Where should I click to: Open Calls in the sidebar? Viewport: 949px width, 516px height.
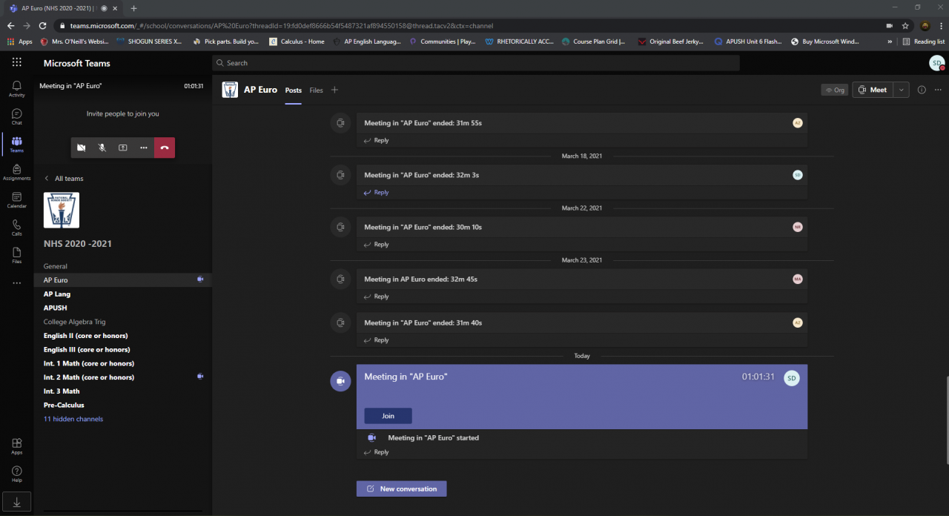(x=16, y=228)
